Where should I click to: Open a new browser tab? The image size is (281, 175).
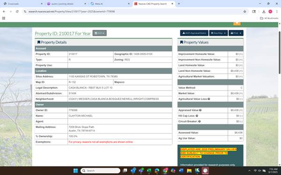[179, 4]
